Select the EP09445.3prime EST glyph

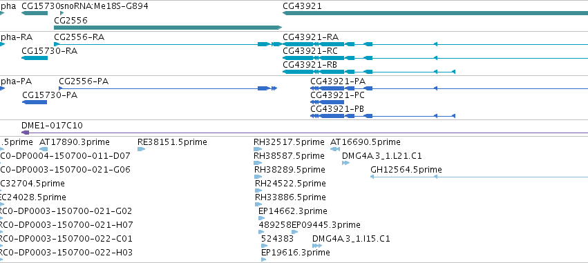click(x=295, y=232)
